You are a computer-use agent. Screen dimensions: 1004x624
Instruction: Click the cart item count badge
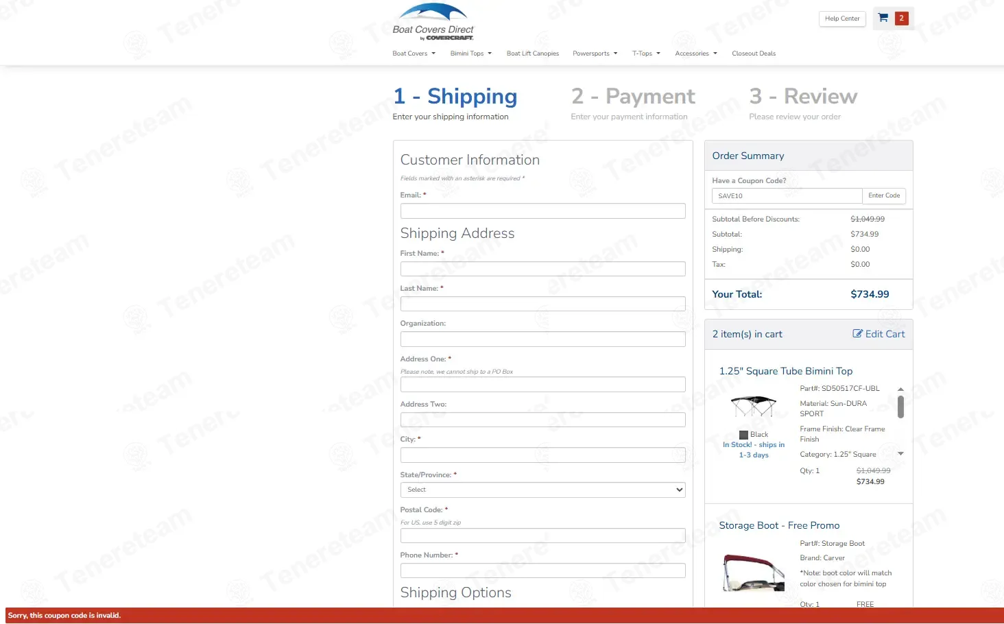click(902, 19)
